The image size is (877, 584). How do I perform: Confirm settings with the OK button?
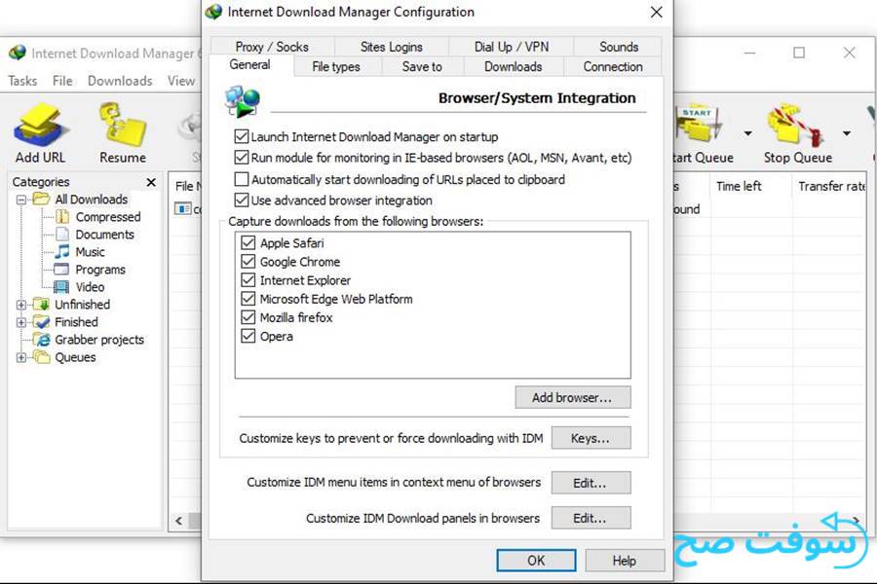click(x=536, y=561)
